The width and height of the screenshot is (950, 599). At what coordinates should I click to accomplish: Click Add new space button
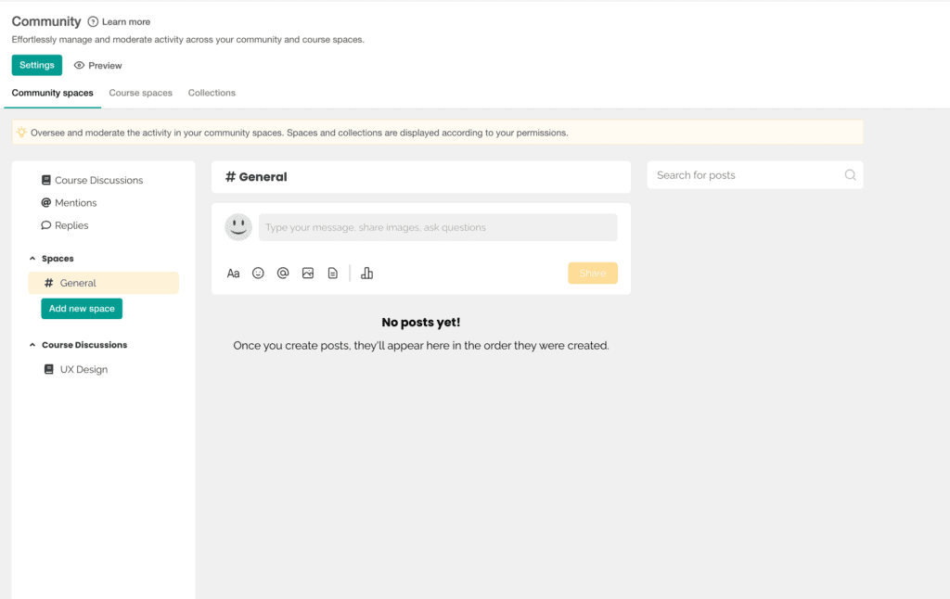pos(82,309)
